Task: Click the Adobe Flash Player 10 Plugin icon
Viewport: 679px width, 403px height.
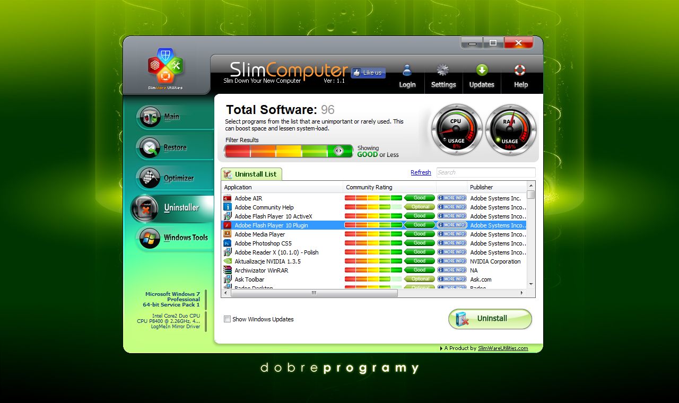Action: tap(228, 225)
